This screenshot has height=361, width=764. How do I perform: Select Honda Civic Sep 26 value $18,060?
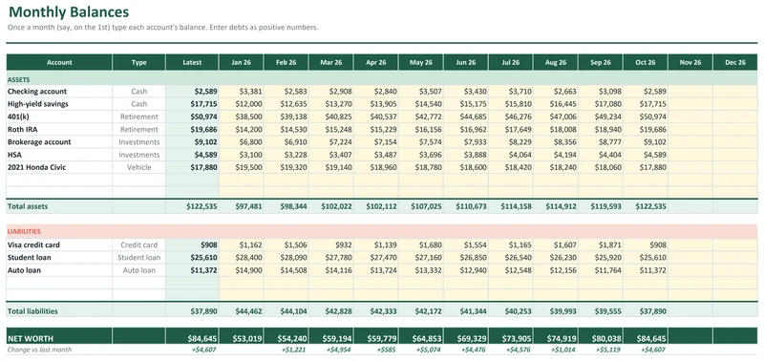tap(601, 167)
